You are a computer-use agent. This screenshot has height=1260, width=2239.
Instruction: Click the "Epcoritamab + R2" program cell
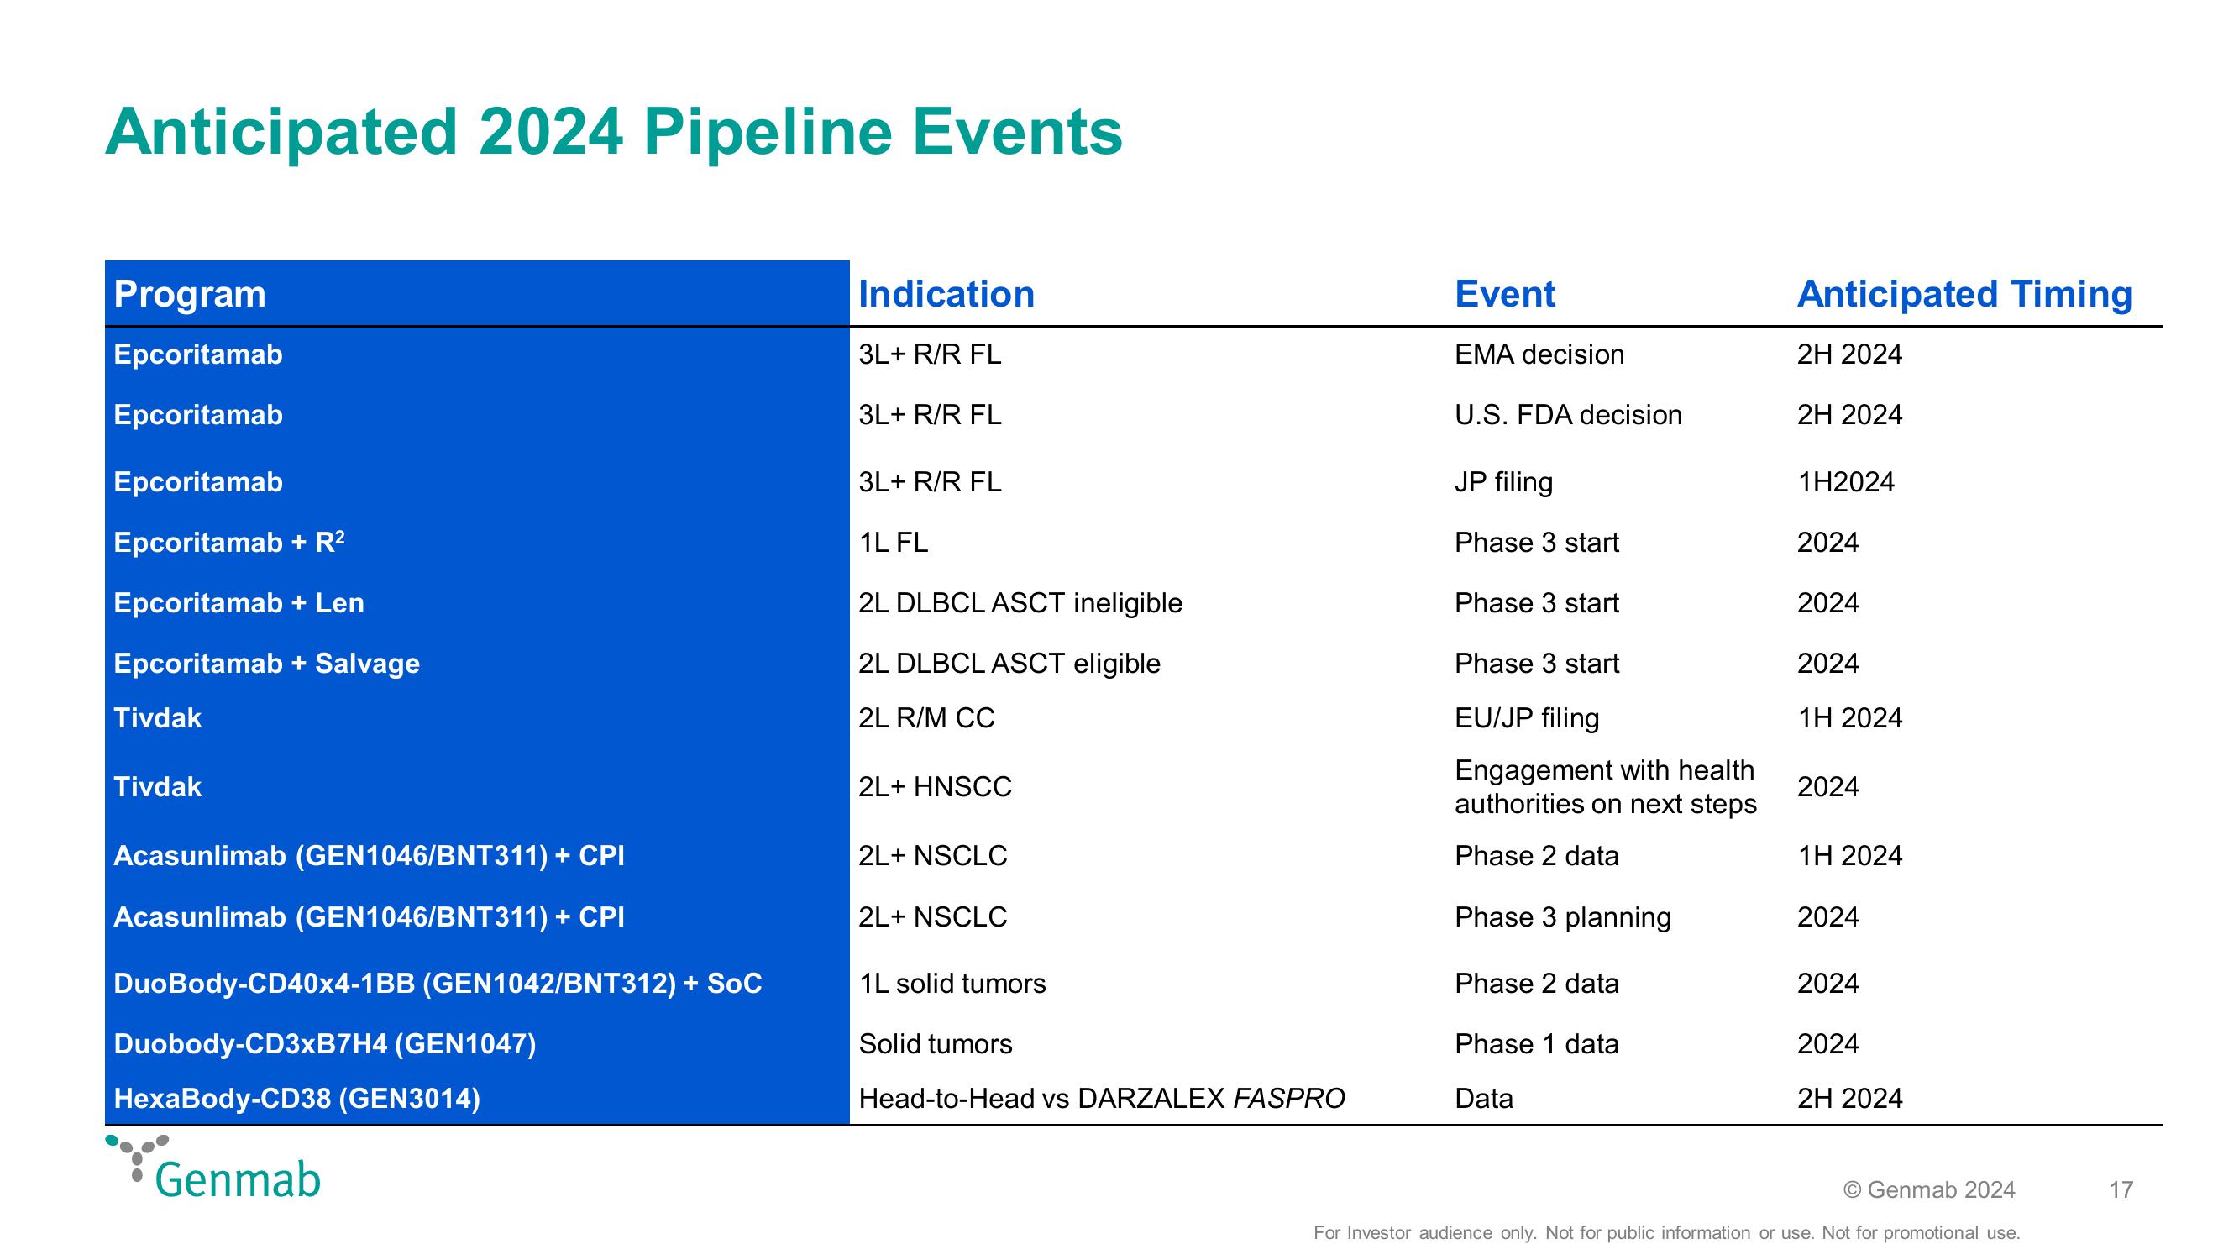click(x=228, y=542)
